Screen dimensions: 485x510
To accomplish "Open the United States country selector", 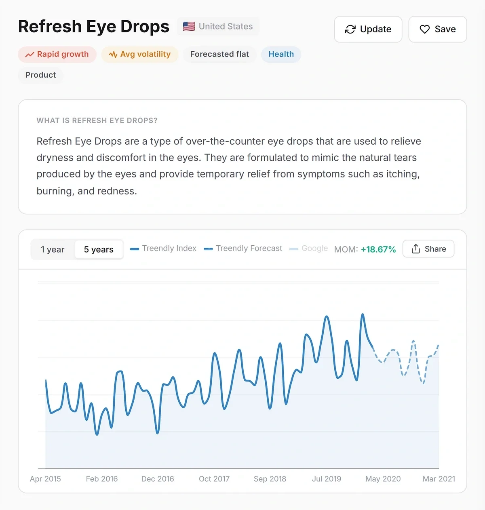I will pos(218,26).
